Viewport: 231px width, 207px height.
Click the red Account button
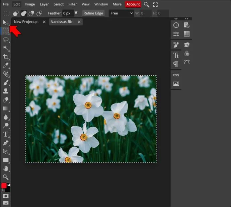click(x=133, y=4)
